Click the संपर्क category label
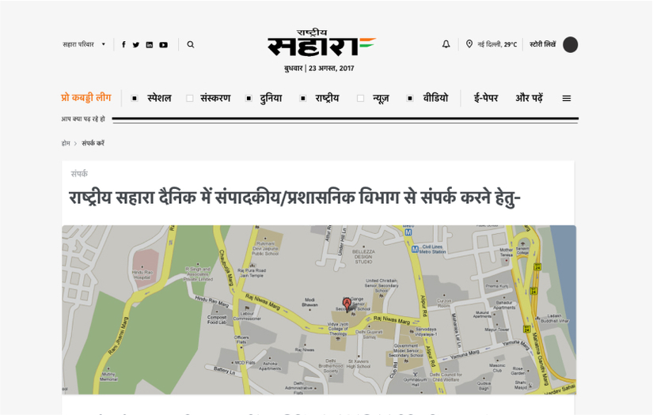Viewport: 653px width, 415px height. pyautogui.click(x=79, y=173)
